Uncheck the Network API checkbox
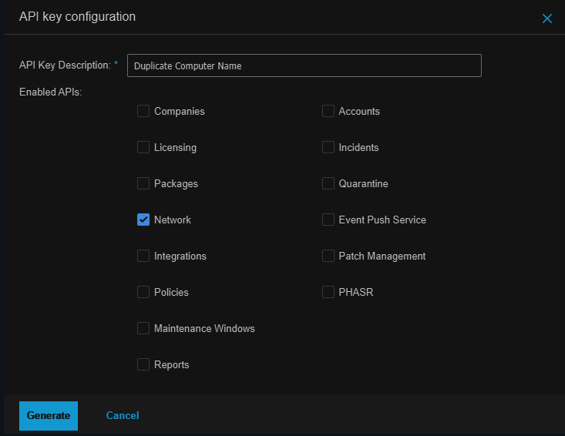This screenshot has height=436, width=565. (x=143, y=220)
